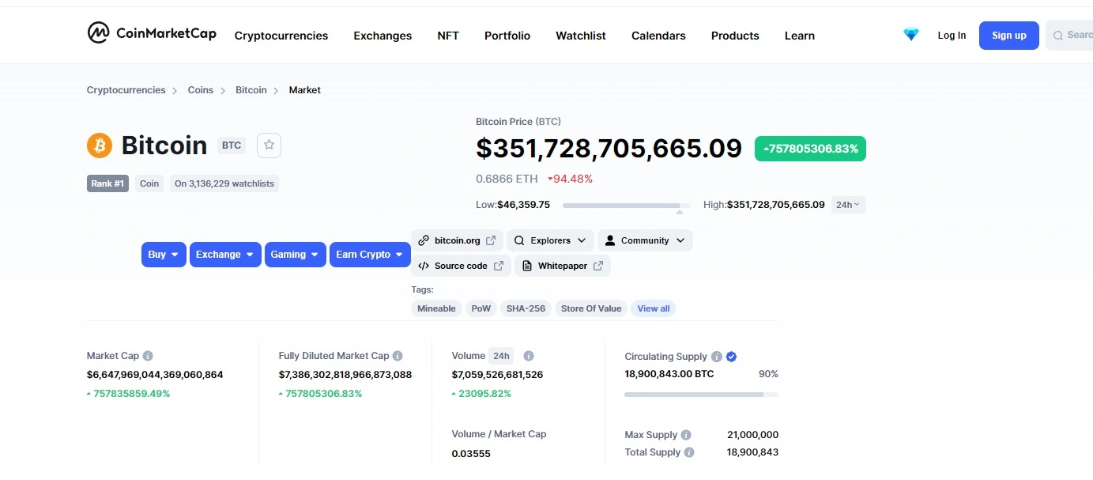The width and height of the screenshot is (1093, 480).
Task: Select the Mineable tag
Action: tap(436, 308)
